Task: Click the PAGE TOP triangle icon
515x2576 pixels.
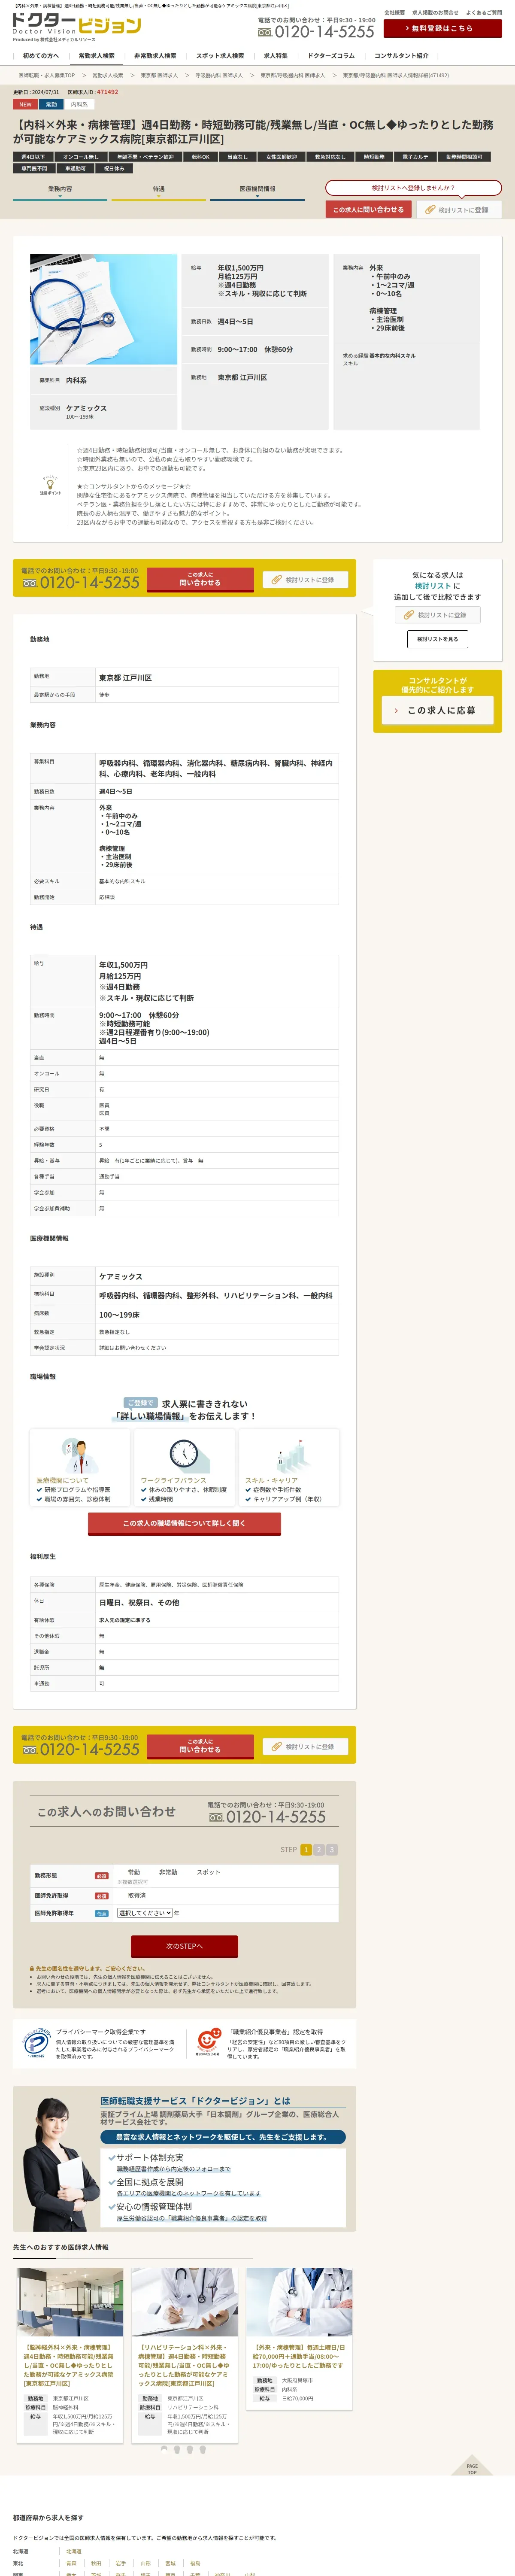Action: (x=472, y=2464)
